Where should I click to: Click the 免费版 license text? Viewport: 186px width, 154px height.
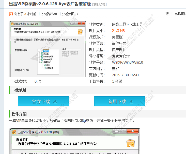117,37
